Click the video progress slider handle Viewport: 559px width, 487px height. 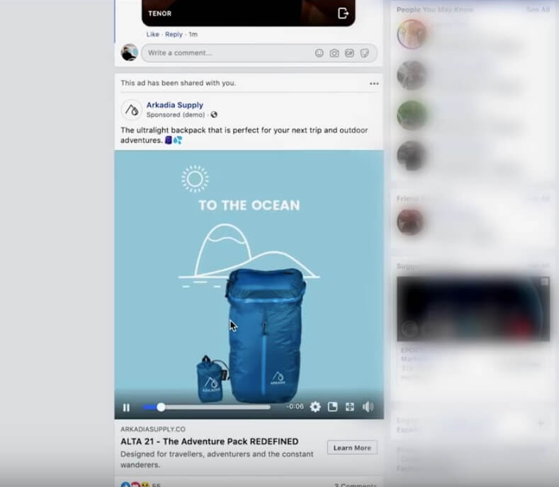pos(161,407)
